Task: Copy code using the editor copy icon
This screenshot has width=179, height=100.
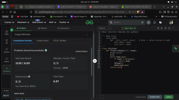Action: (158, 28)
